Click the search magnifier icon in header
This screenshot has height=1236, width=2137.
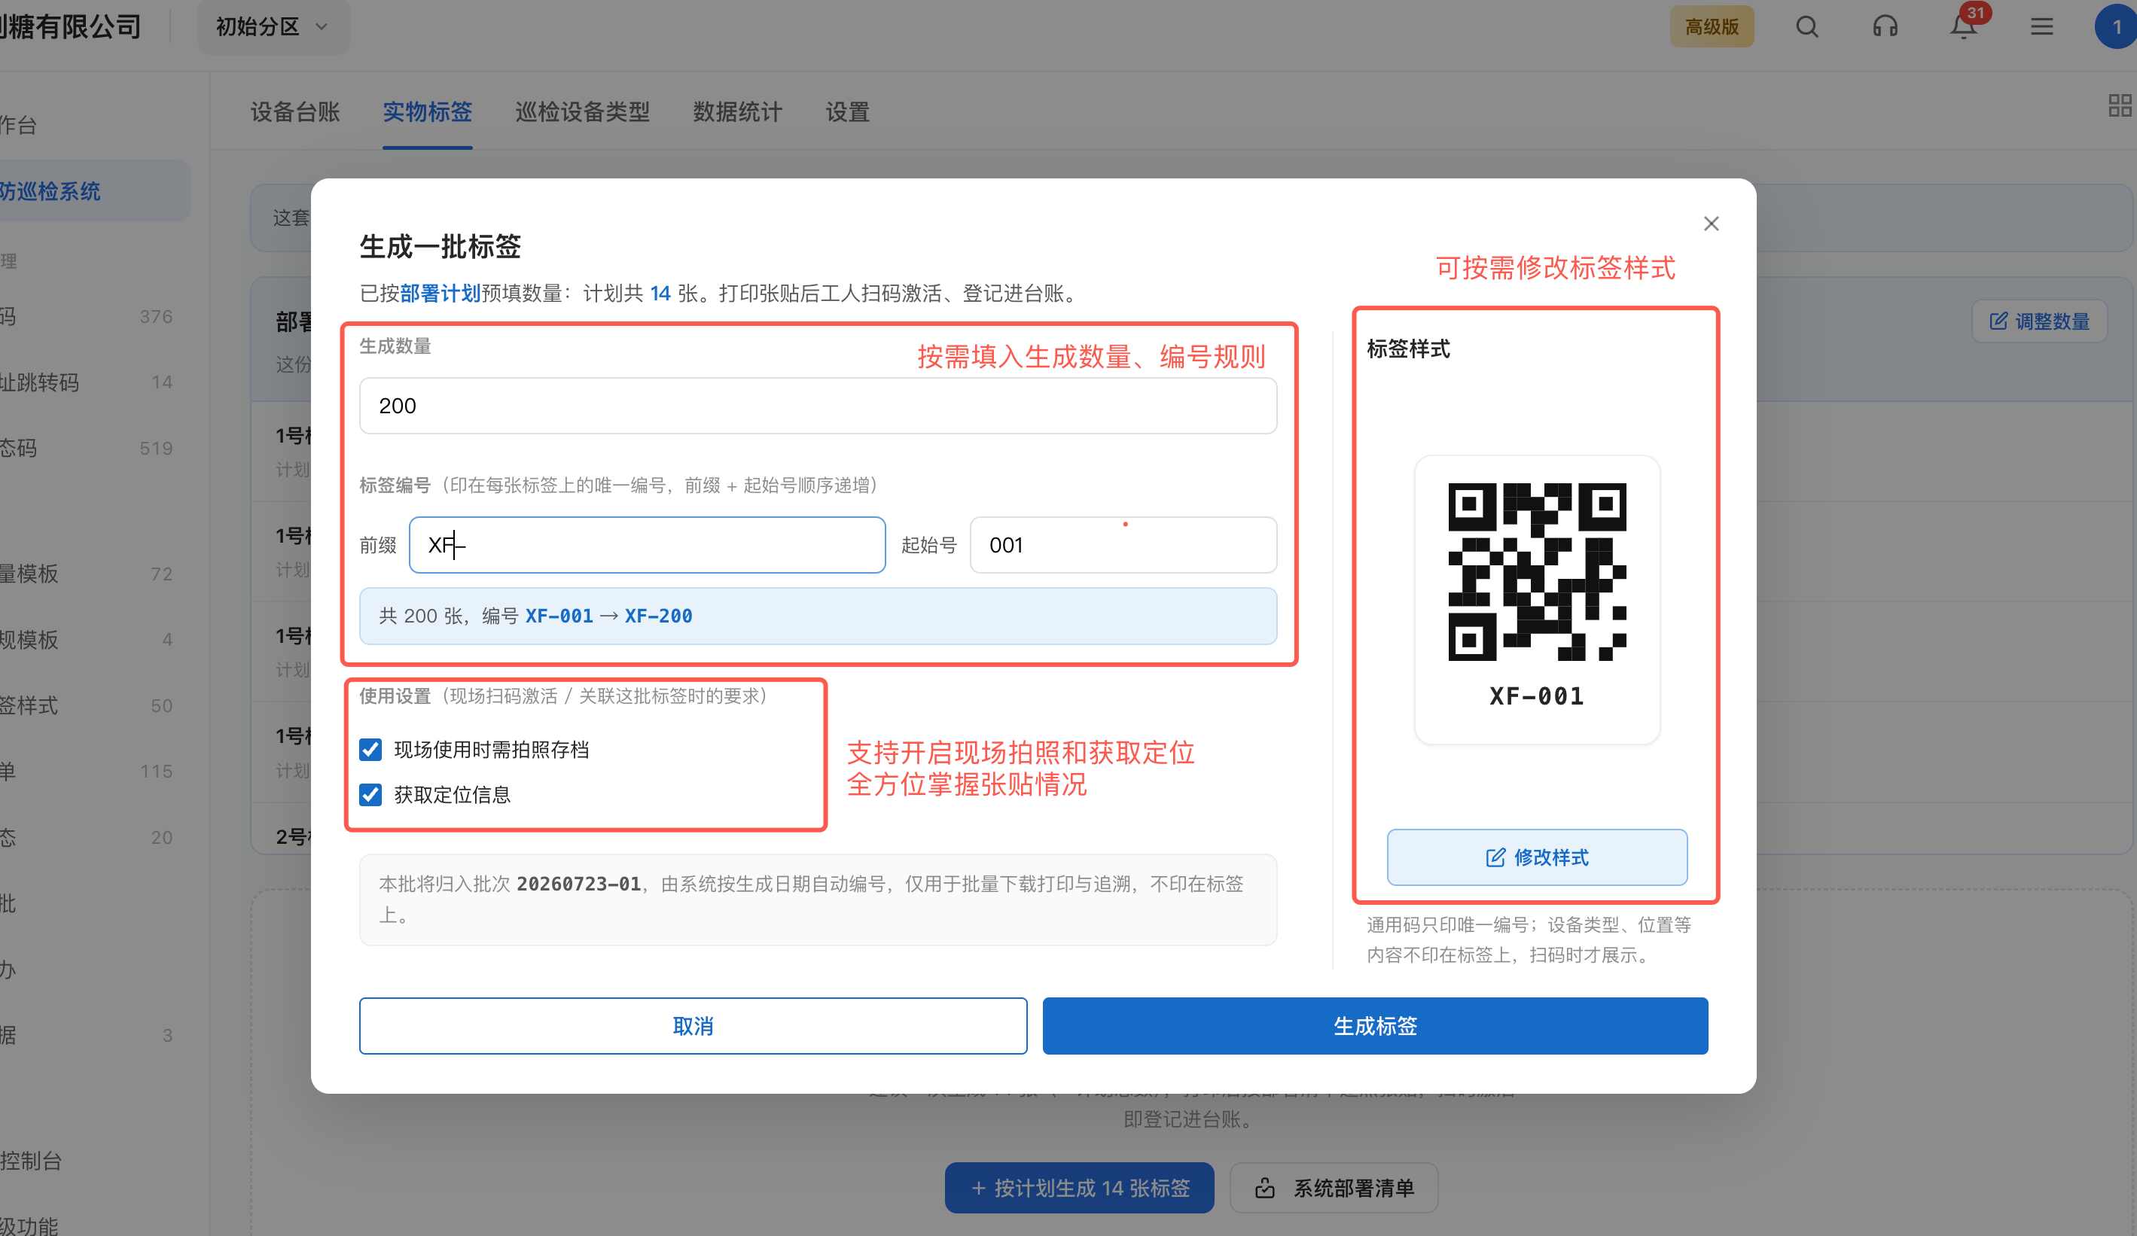point(1807,27)
